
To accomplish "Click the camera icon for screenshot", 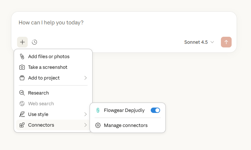I will [x=22, y=67].
